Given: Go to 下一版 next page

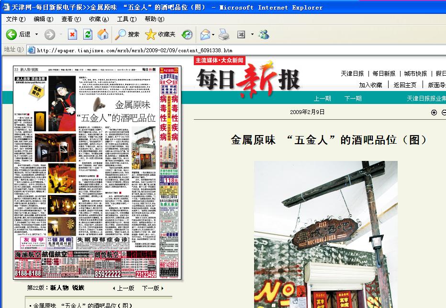Looking at the screenshot, I should (x=153, y=288).
